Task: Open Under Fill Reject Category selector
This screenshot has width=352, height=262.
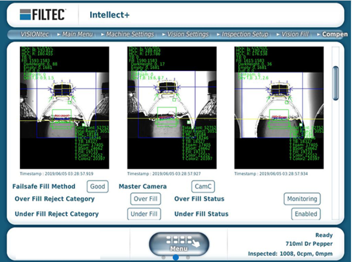Action: [144, 214]
